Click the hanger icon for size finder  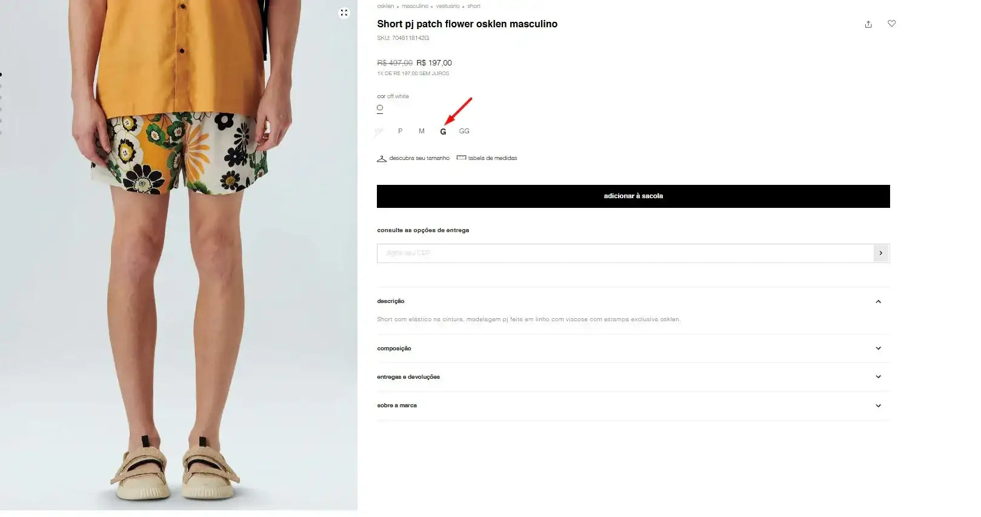[x=382, y=159]
